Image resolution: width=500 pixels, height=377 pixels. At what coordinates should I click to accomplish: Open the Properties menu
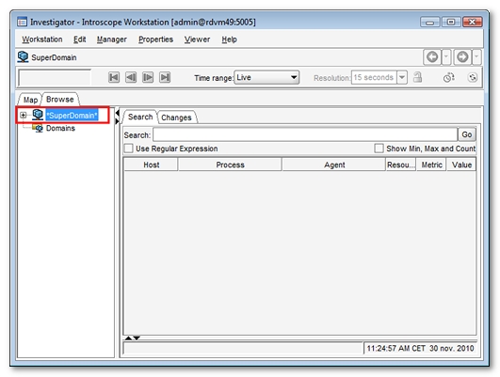(155, 39)
